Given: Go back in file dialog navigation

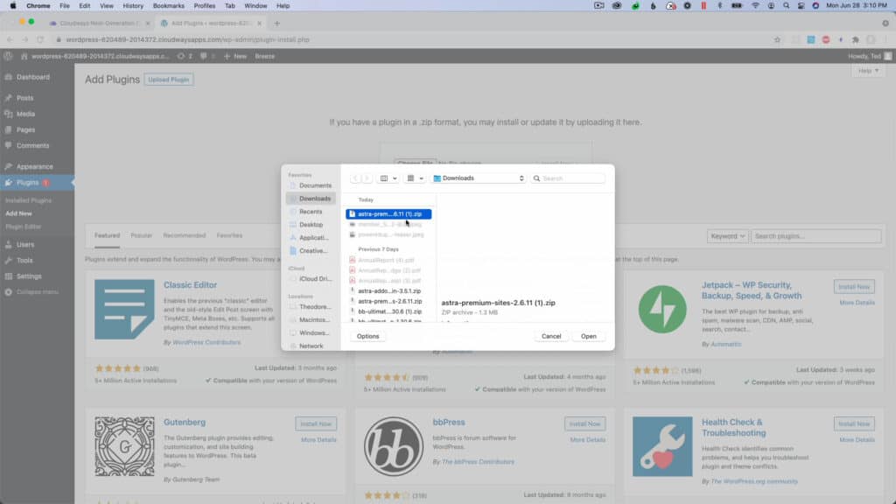Looking at the screenshot, I should (355, 178).
